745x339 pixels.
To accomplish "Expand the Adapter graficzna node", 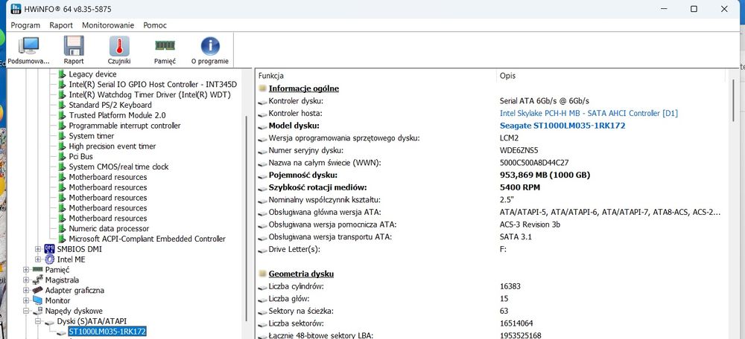I will 26,290.
